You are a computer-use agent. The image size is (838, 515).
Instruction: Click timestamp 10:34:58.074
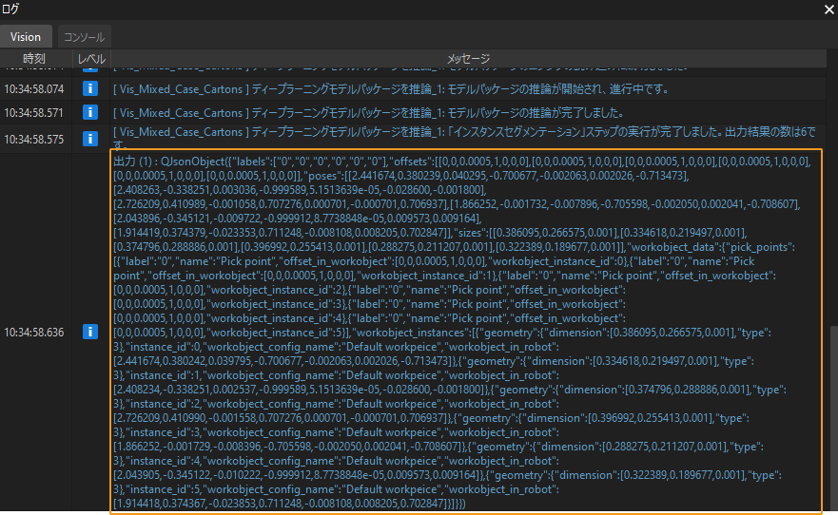(34, 89)
